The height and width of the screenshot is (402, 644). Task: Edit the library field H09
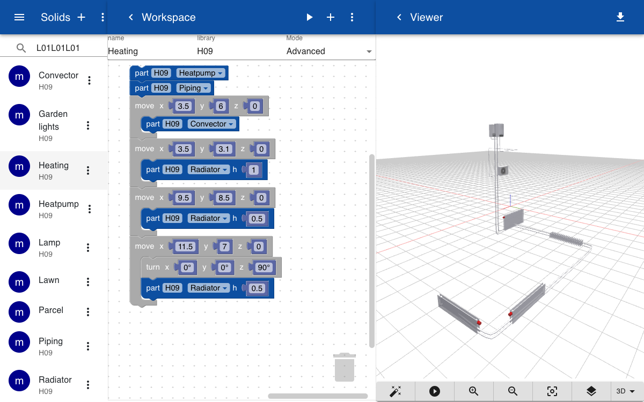coord(240,51)
